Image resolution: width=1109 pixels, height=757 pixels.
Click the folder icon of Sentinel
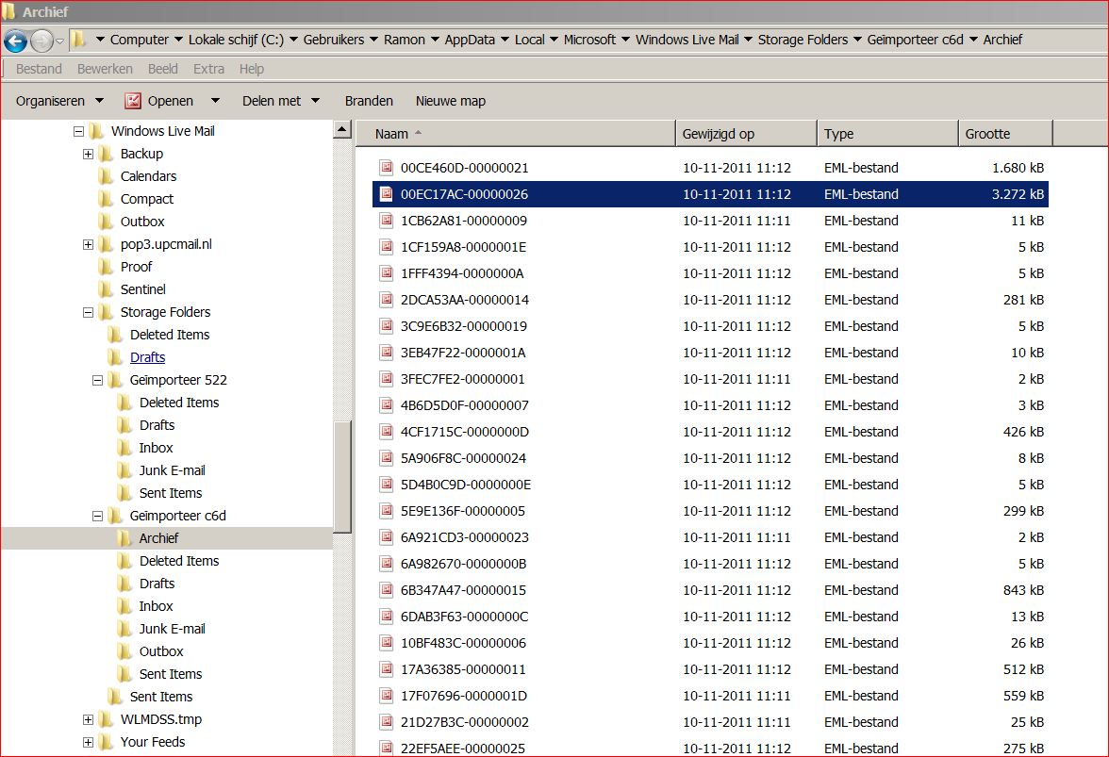tap(106, 289)
